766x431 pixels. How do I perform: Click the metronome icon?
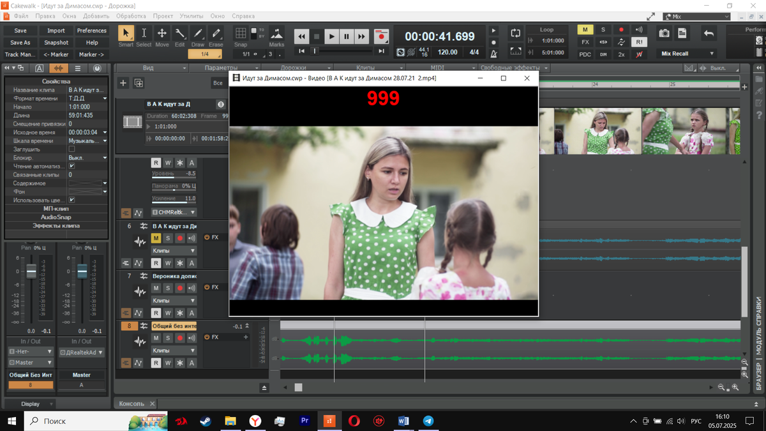point(493,54)
